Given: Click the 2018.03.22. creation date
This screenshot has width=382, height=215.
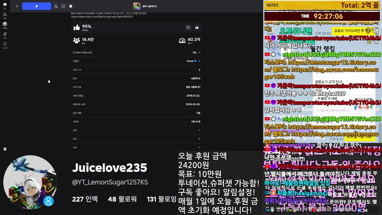Looking at the screenshot, I should (x=193, y=96).
